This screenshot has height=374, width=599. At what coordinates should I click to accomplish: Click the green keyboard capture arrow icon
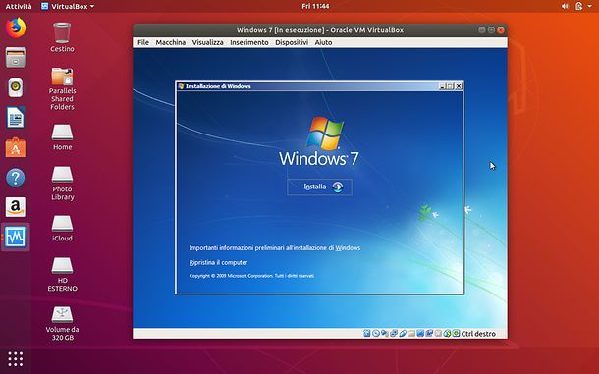(x=456, y=334)
